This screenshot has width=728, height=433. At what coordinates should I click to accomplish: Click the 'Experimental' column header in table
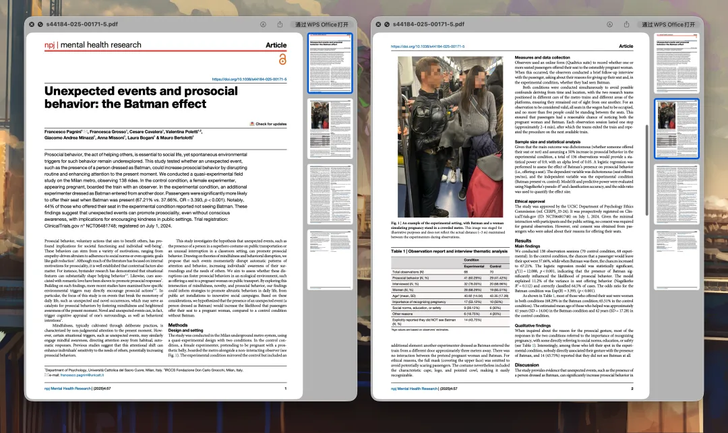point(474,266)
